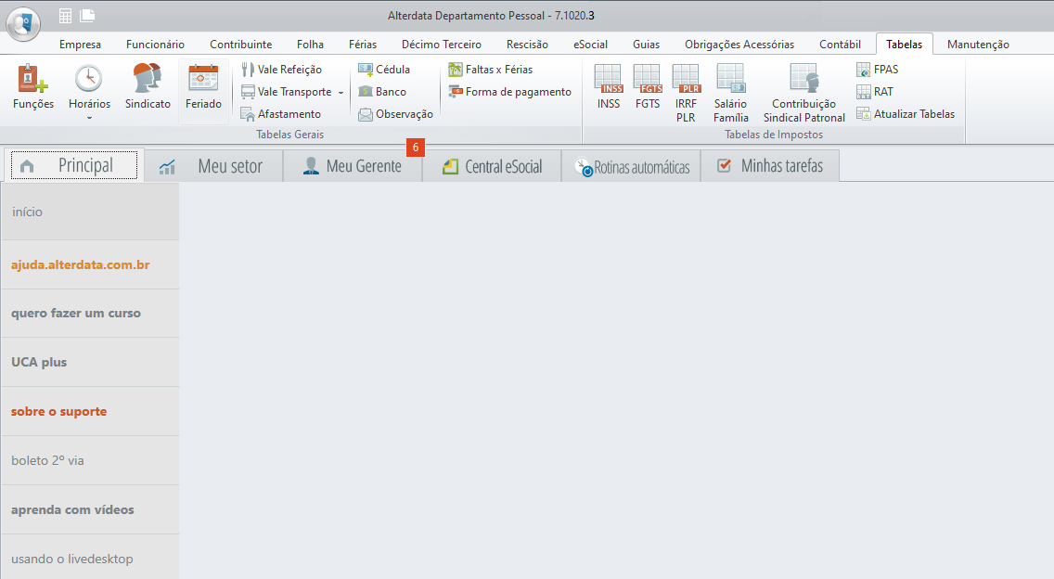Open the INSS tax table
Image resolution: width=1054 pixels, height=579 pixels.
point(609,86)
